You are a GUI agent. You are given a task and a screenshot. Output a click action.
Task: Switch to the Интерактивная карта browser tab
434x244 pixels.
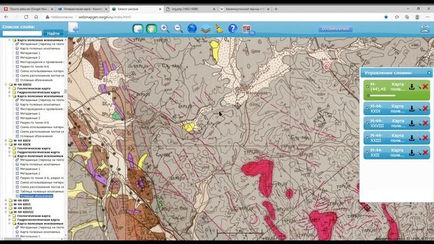(x=83, y=9)
